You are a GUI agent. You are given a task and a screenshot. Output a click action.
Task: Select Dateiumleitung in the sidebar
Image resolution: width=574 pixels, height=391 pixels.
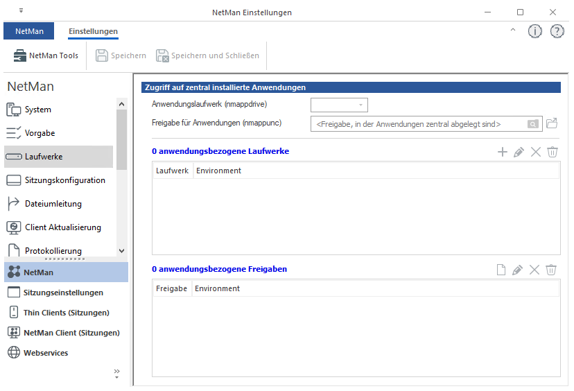(x=53, y=204)
